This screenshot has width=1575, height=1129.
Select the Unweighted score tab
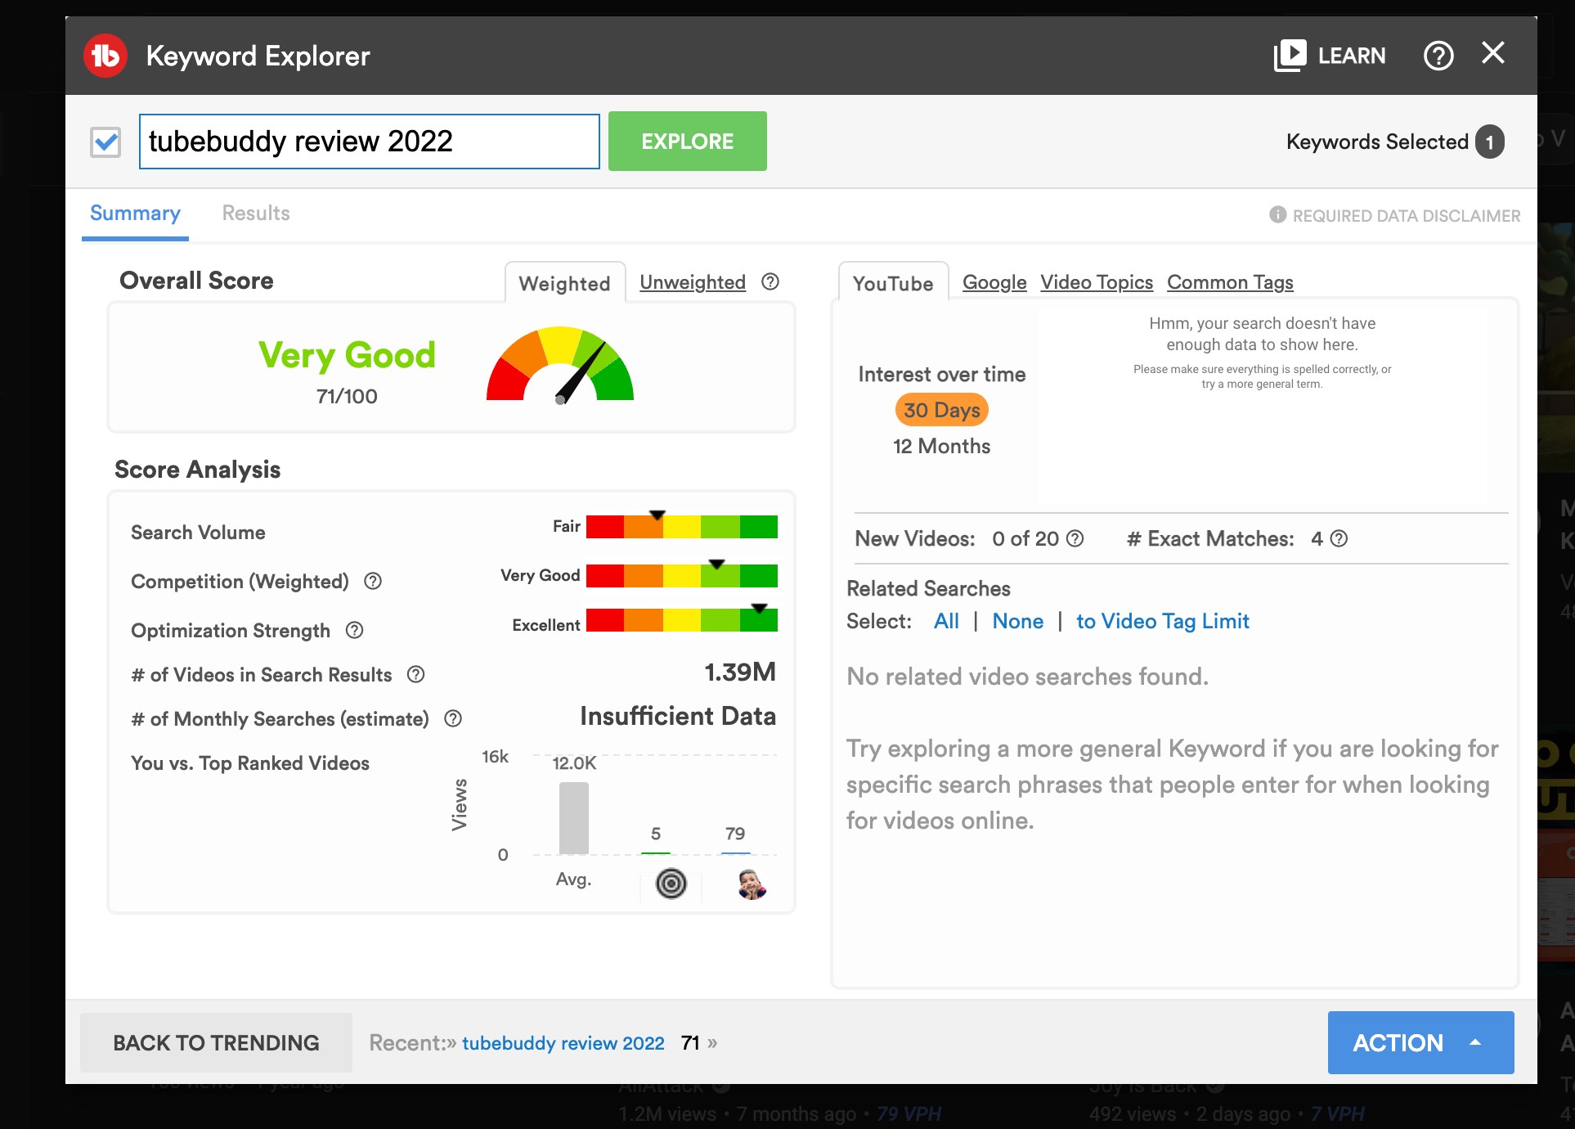(x=693, y=282)
